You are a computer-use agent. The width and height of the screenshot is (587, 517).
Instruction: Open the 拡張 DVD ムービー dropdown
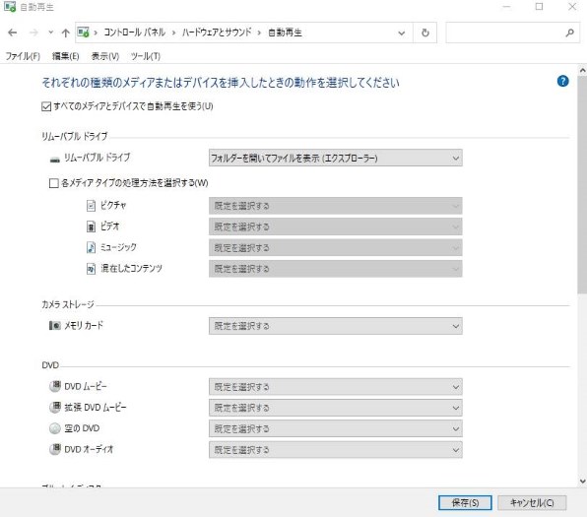coord(336,408)
